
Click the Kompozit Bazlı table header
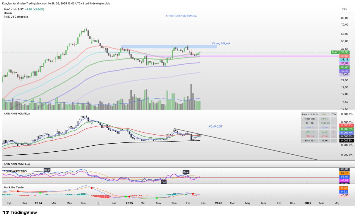(x=310, y=114)
